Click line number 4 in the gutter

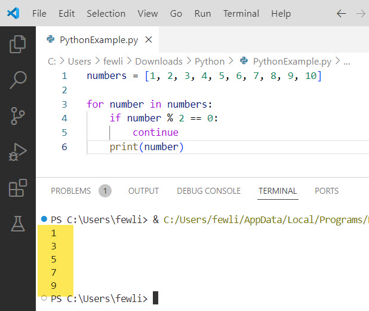click(x=64, y=118)
